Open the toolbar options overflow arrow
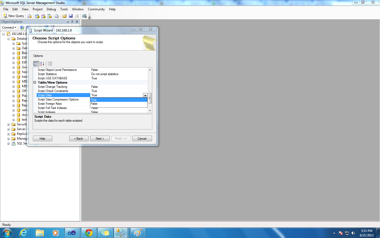The image size is (380, 238). coord(89,17)
